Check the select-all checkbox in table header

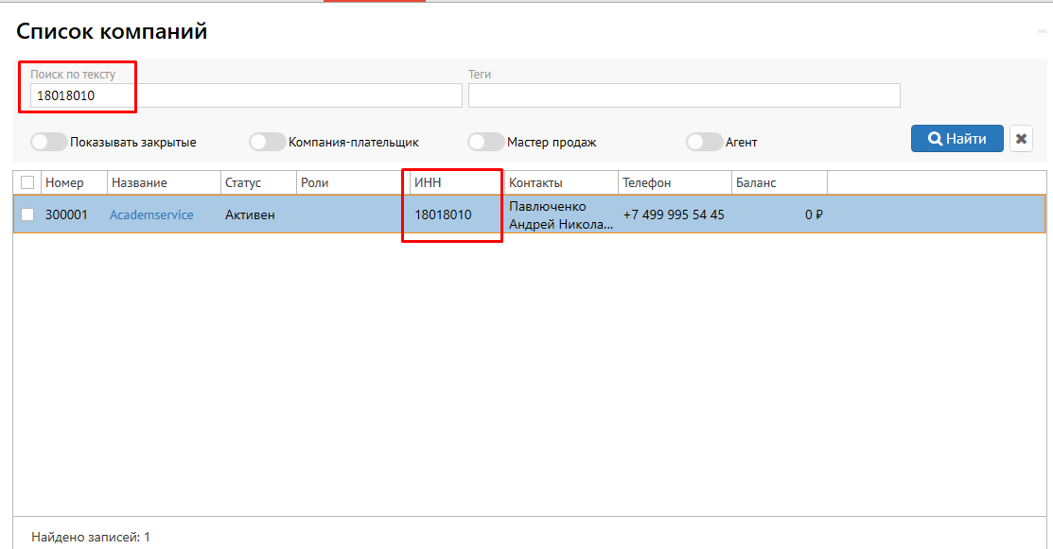click(27, 182)
